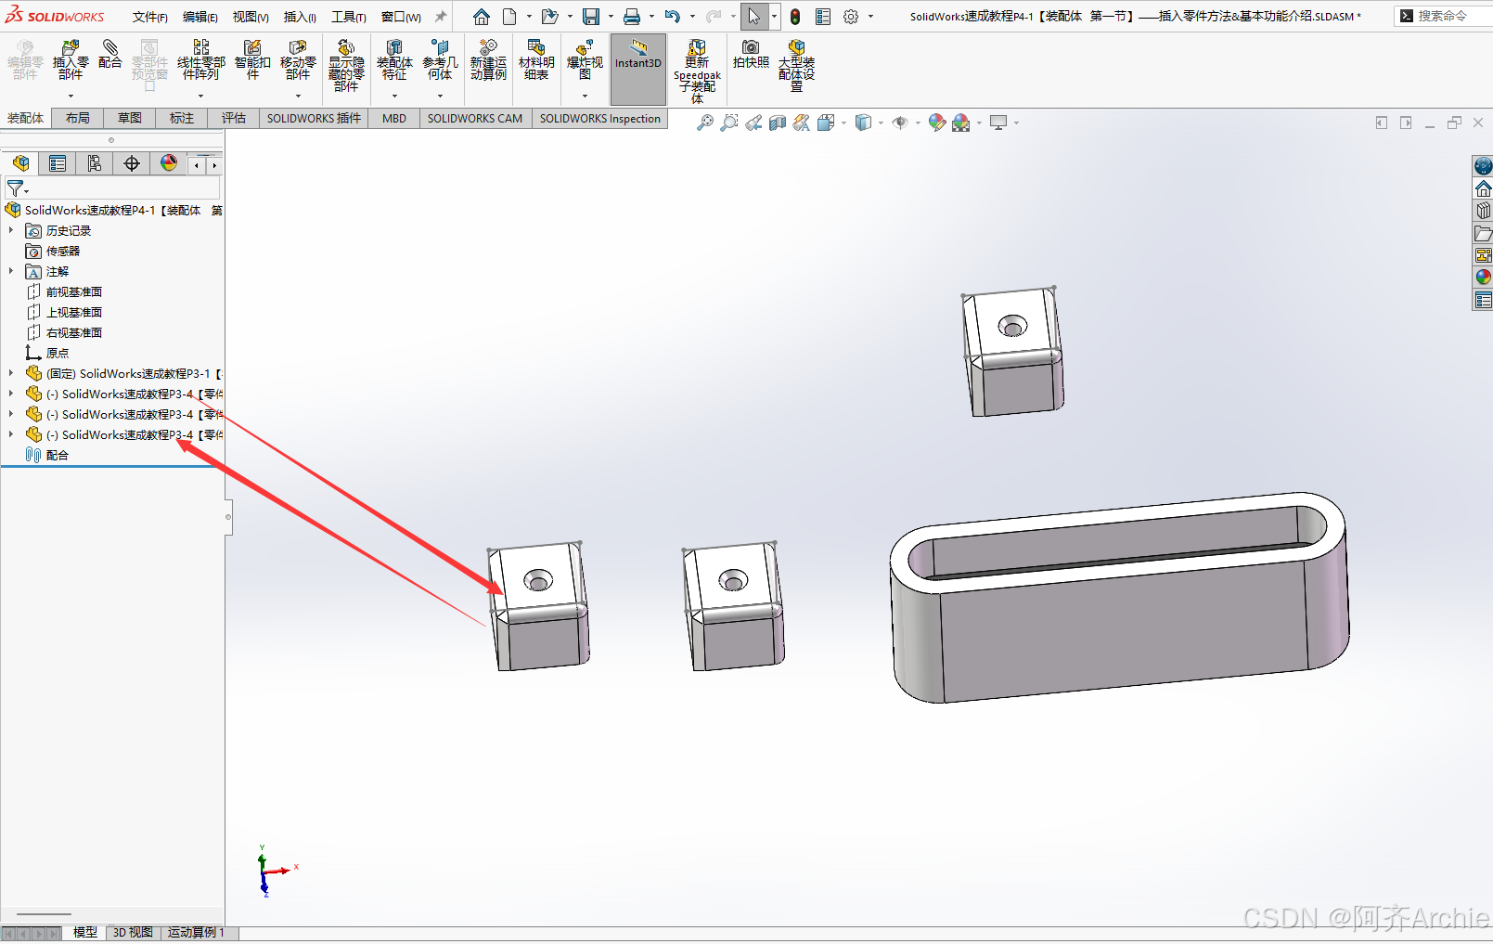
Task: Open the Options gear icon
Action: point(851,17)
